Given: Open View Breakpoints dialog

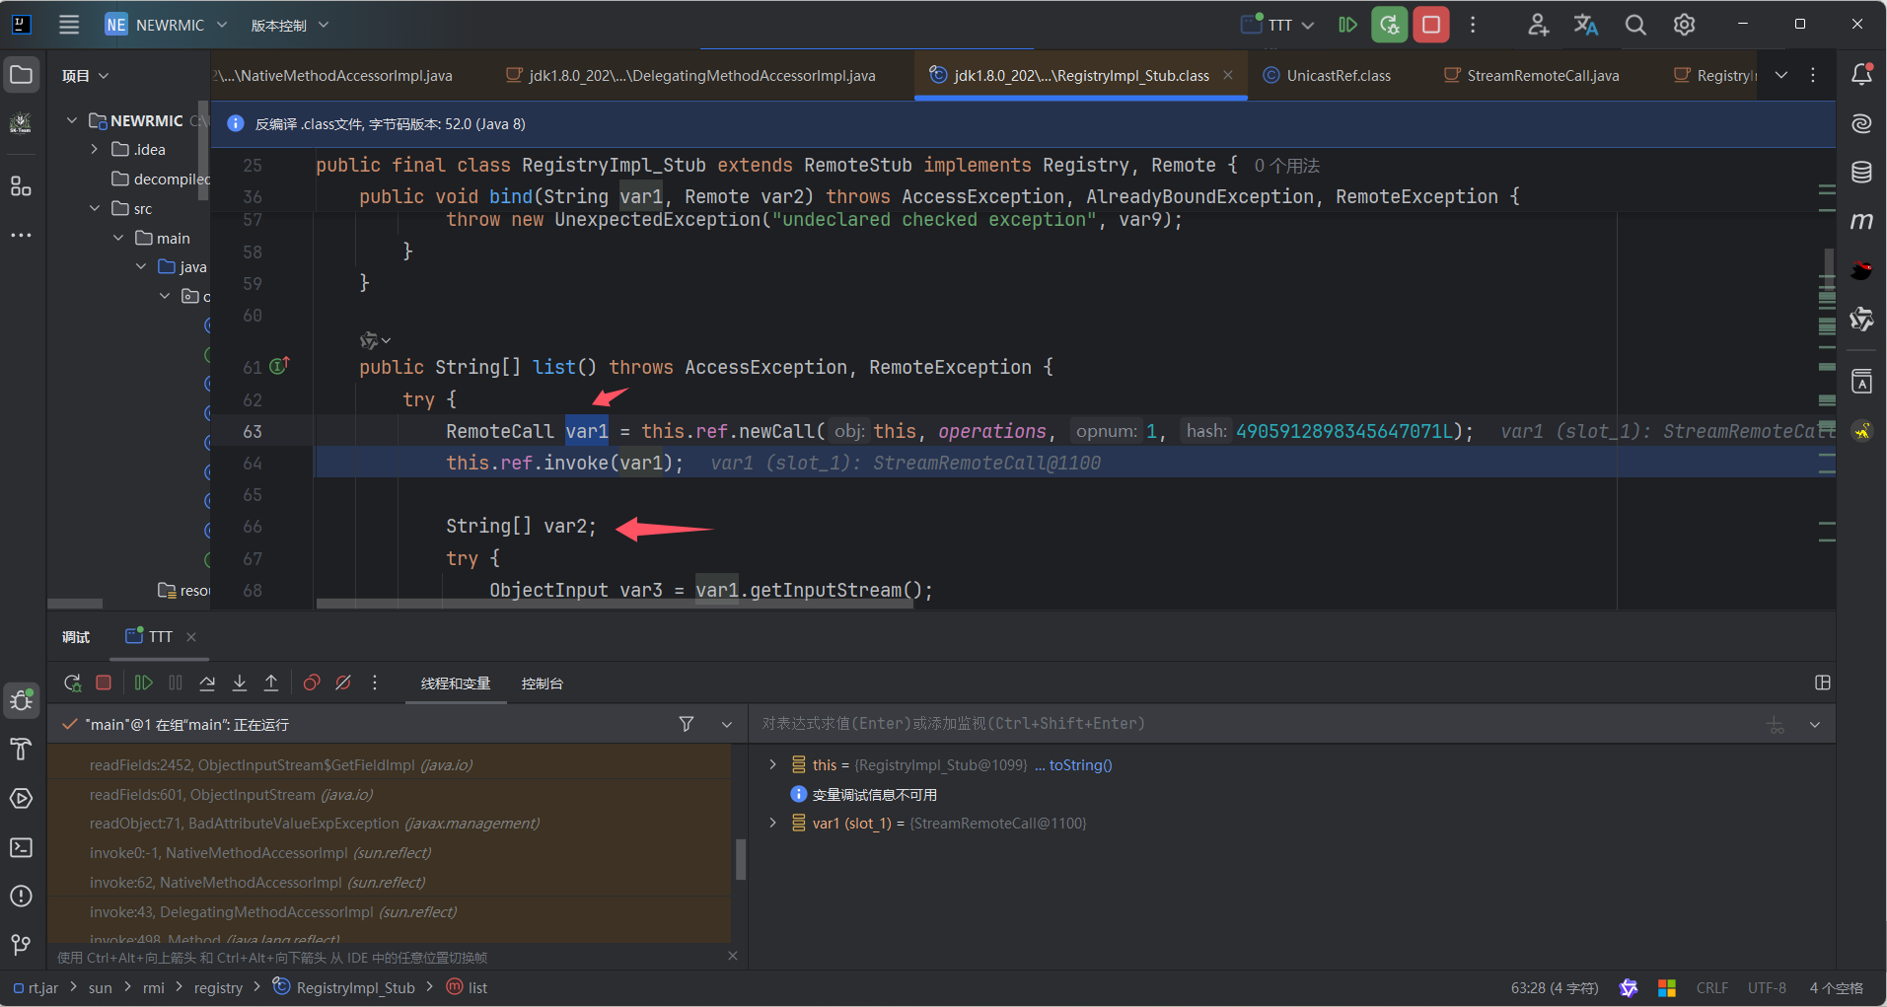Looking at the screenshot, I should pyautogui.click(x=312, y=683).
